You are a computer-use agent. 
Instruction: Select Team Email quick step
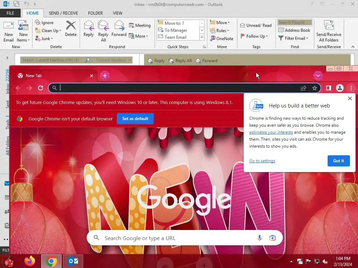click(178, 37)
